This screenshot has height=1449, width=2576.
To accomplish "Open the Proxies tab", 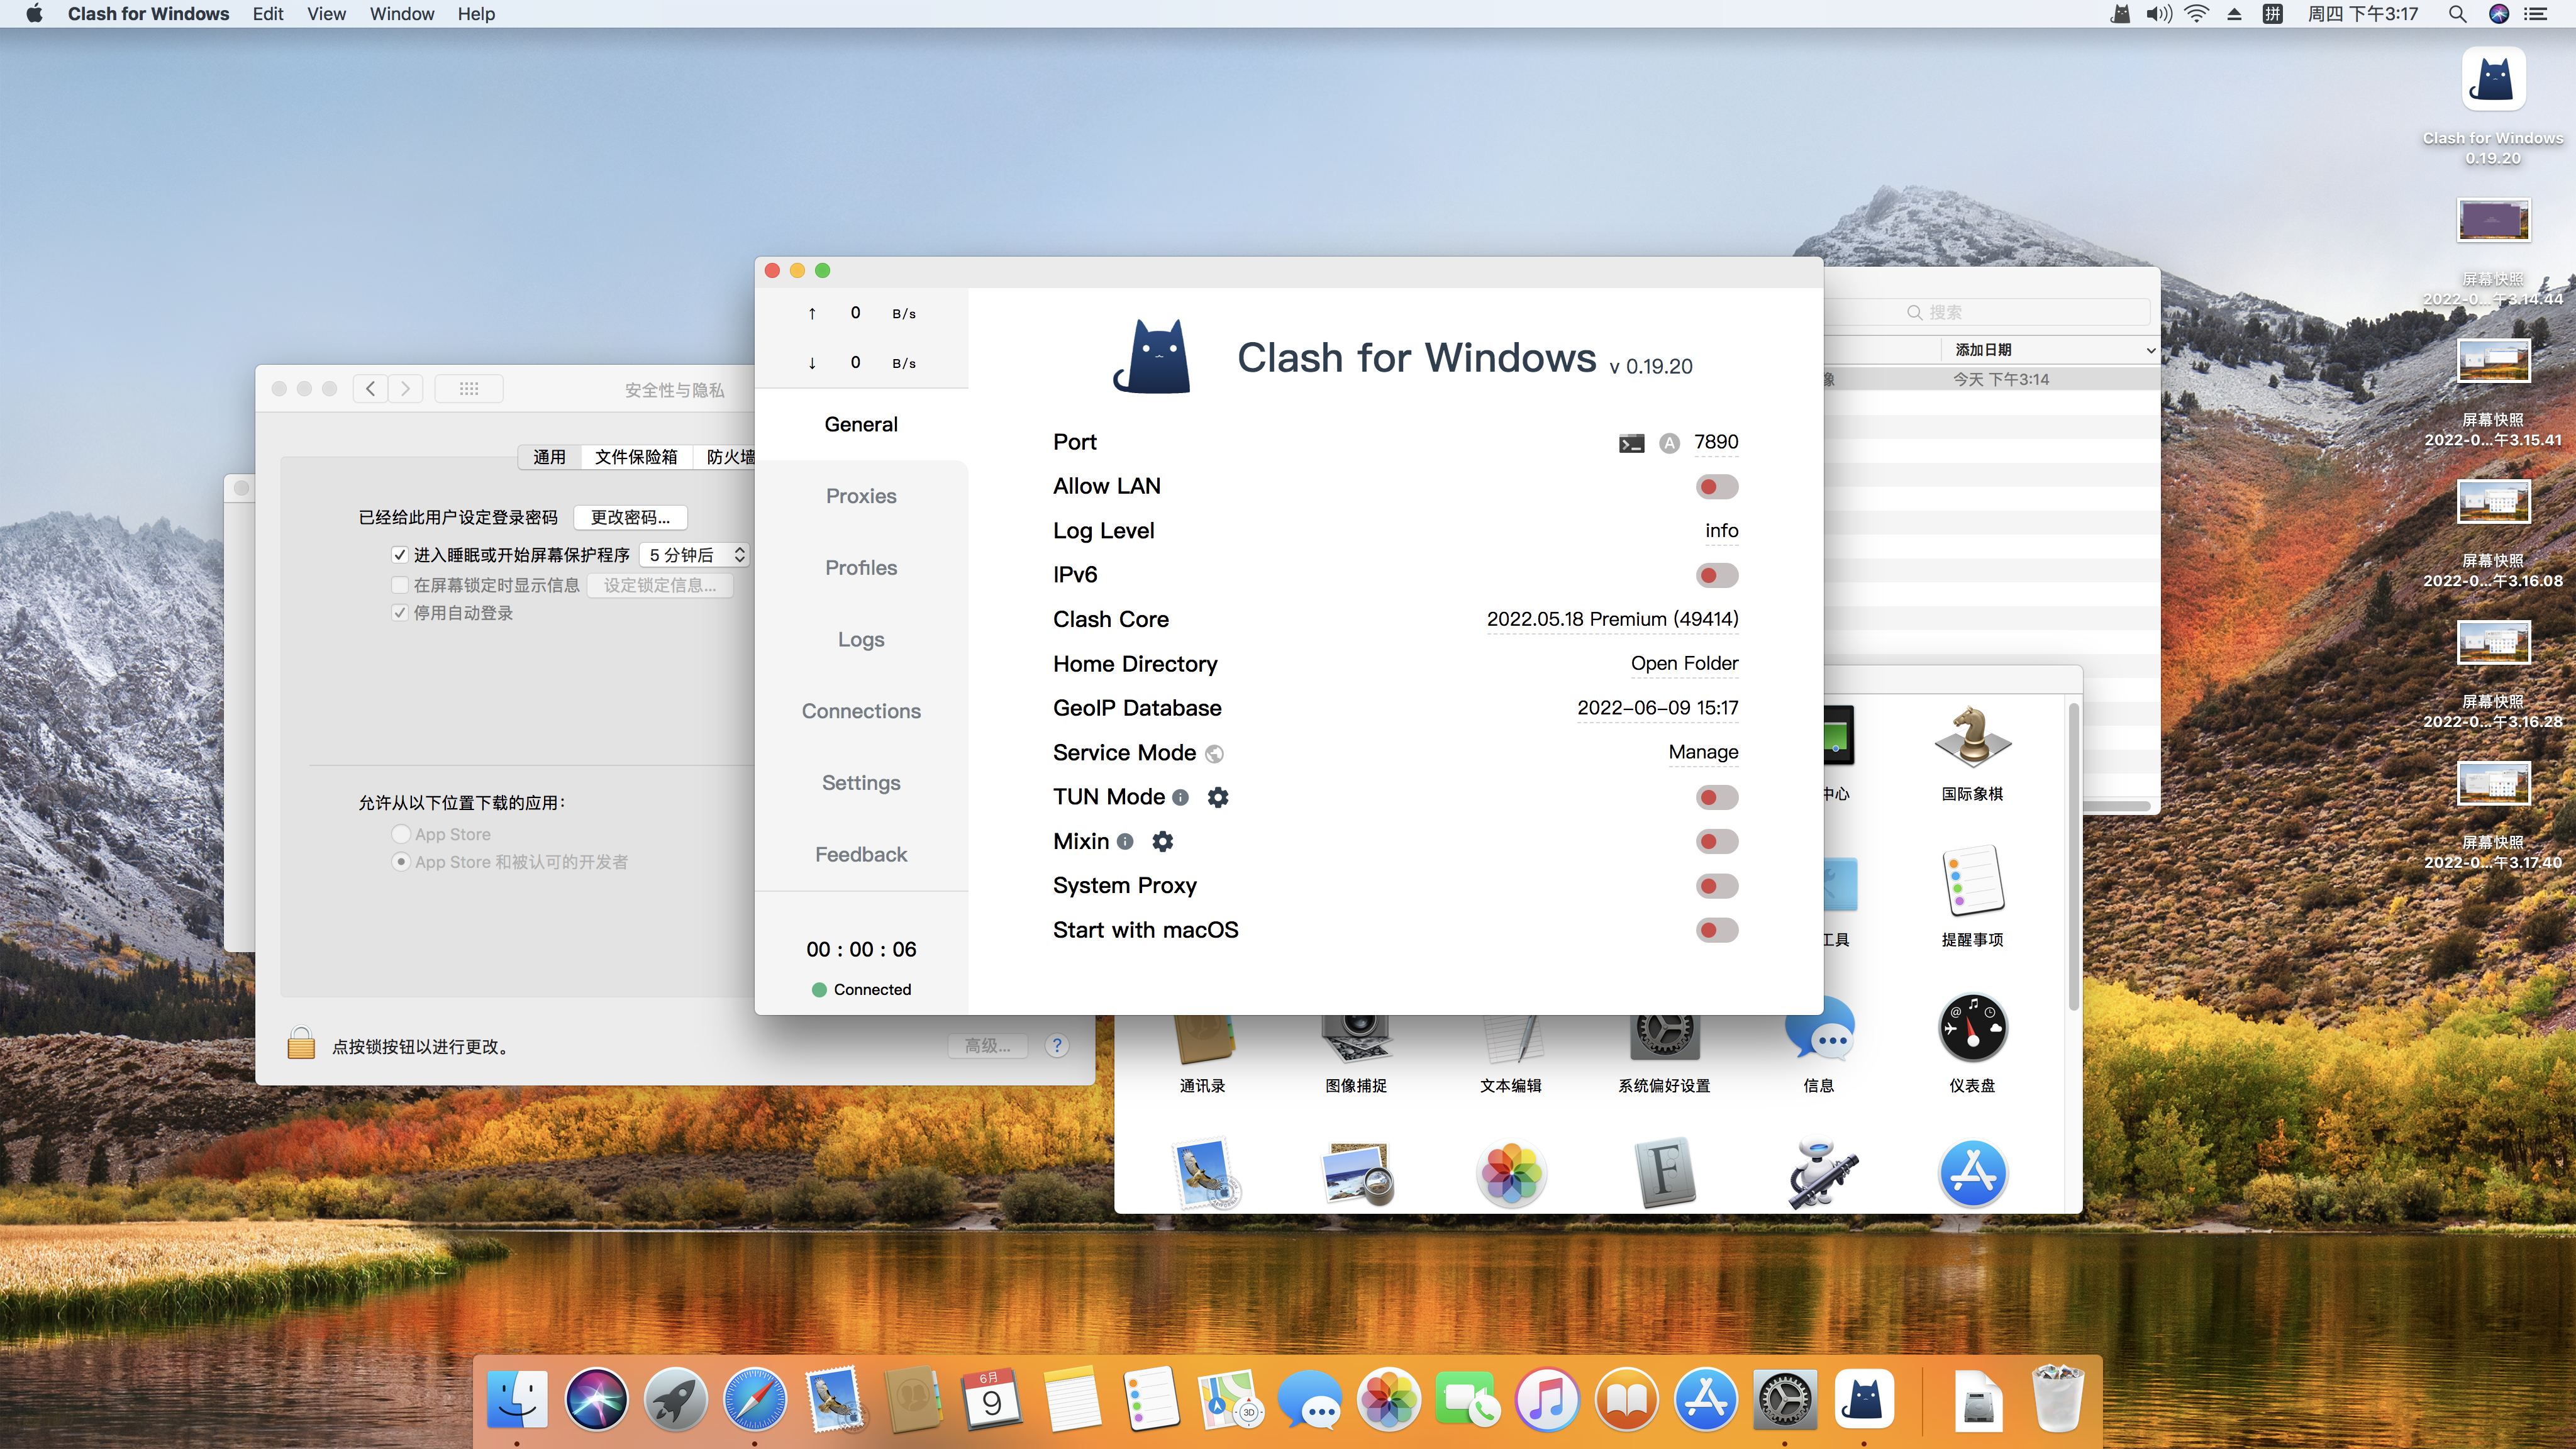I will tap(861, 496).
